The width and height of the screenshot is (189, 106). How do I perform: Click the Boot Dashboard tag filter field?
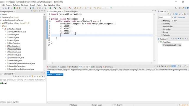point(22,80)
